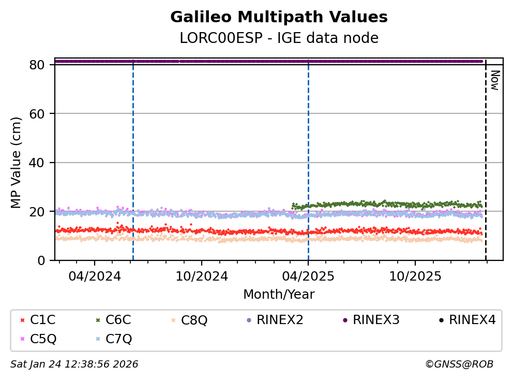Click the light blue C7Q legend marker
Screen dimensions: 513x380
click(x=97, y=339)
